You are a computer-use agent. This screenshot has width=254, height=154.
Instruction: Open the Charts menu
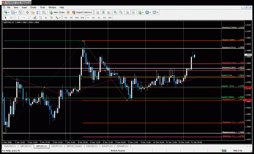(x=33, y=7)
